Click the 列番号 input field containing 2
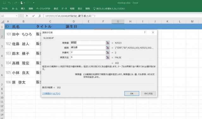 pyautogui.click(x=88, y=53)
